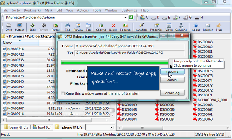Screen dimensions: 232x139
Task: Open the Views toolbar icon
Action: [169, 27]
